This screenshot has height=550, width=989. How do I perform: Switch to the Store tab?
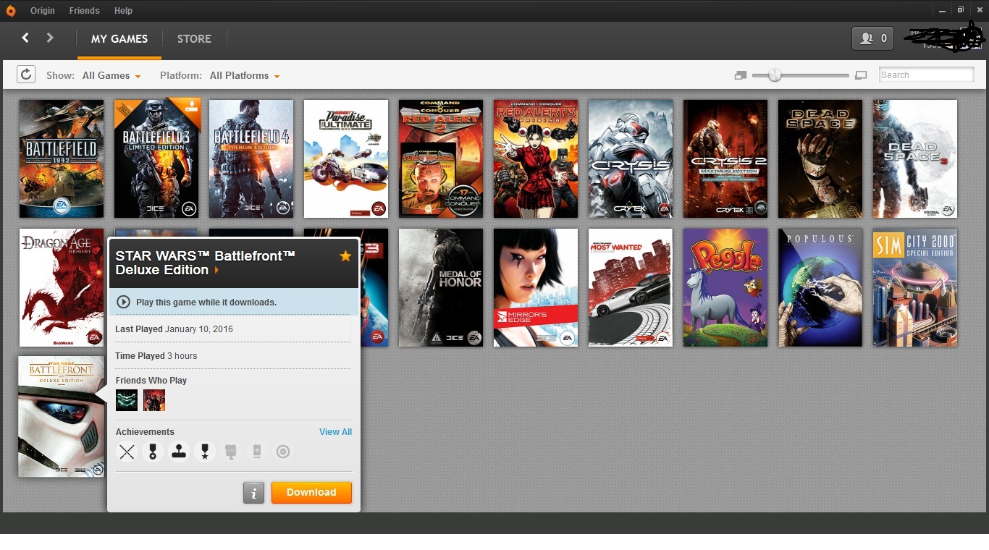coord(194,39)
